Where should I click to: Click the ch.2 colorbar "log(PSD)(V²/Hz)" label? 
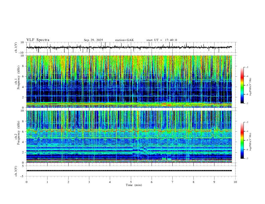tap(251, 142)
